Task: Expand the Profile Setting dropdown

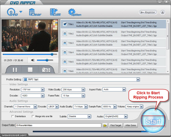Action: [138, 79]
